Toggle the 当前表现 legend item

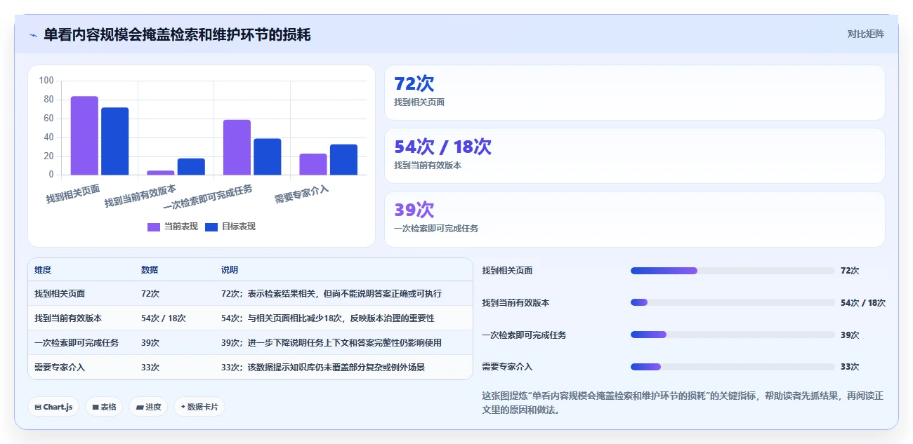(x=173, y=227)
